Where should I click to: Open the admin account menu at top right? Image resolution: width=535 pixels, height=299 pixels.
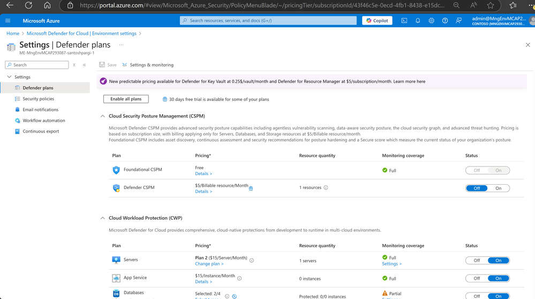503,21
